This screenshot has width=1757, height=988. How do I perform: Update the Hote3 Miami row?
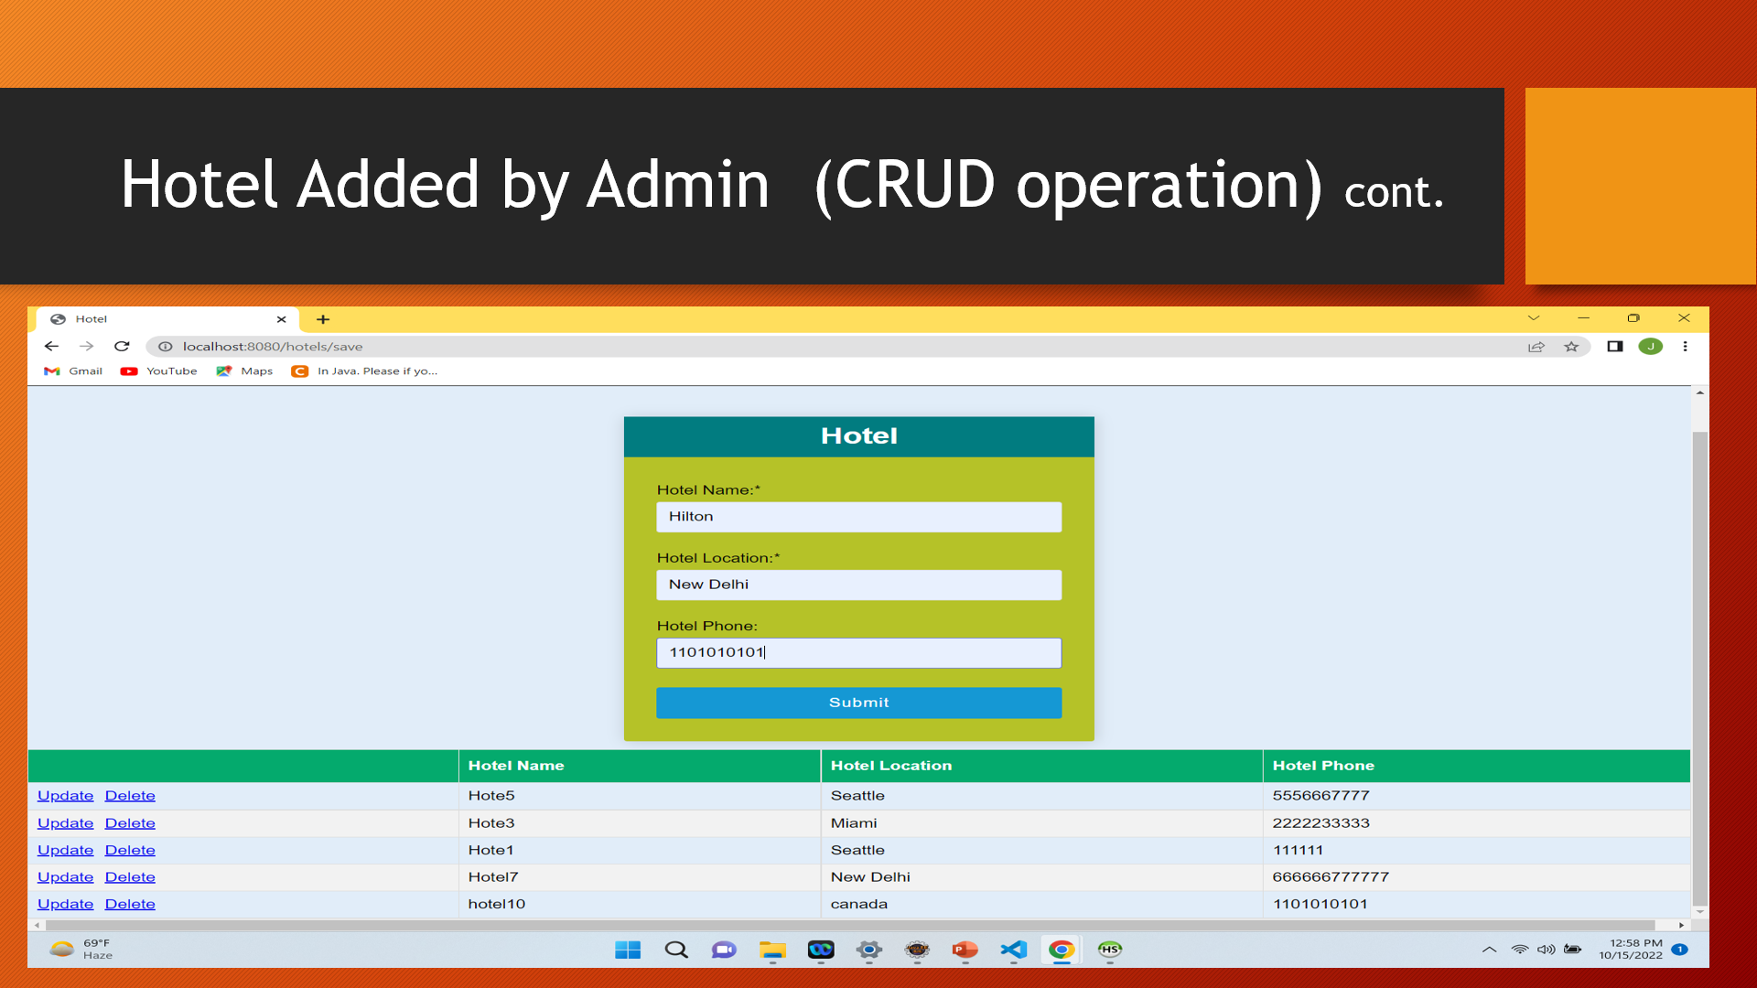point(65,823)
